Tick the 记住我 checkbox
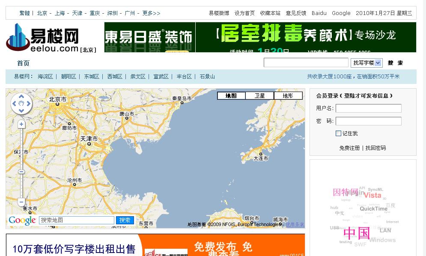Image resolution: width=426 pixels, height=256 pixels. click(x=339, y=134)
